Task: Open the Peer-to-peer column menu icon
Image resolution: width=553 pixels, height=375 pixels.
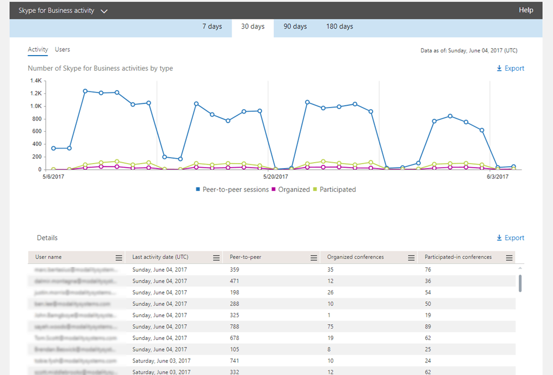Action: tap(313, 258)
